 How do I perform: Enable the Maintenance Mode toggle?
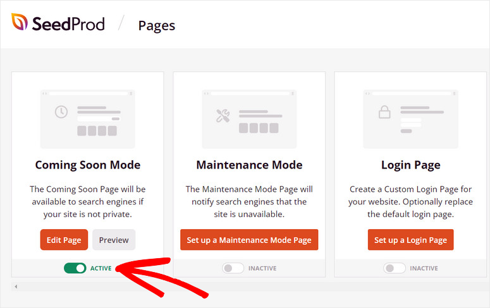233,268
